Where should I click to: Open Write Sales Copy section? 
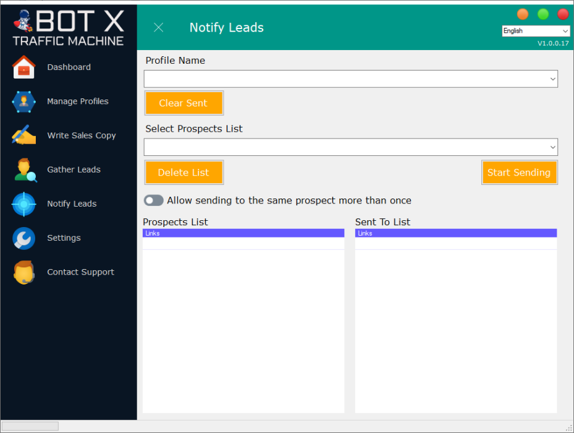pos(25,135)
